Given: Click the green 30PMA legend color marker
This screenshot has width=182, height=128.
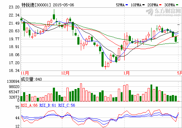Looking at the screenshot, I should tap(177, 5).
